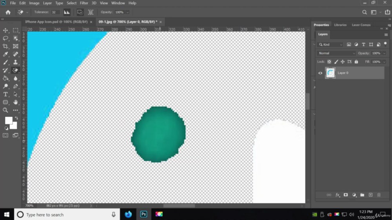Image resolution: width=392 pixels, height=220 pixels.
Task: Open the Search icon in options bar
Action: tap(365, 12)
